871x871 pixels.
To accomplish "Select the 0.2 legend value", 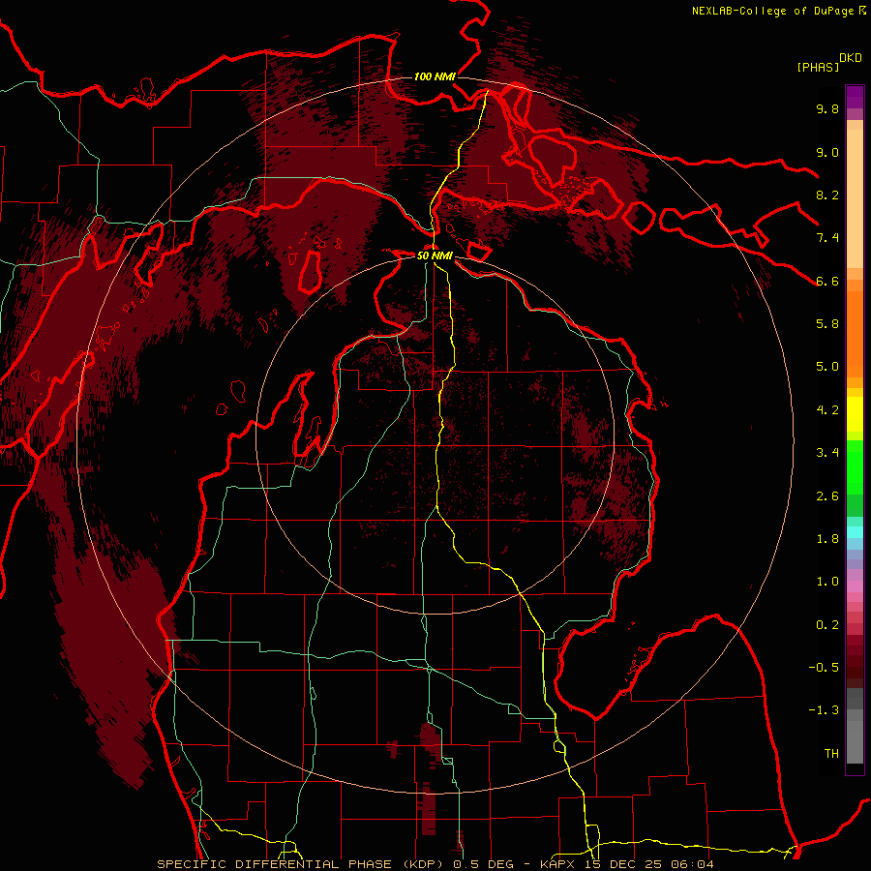I will pyautogui.click(x=827, y=625).
